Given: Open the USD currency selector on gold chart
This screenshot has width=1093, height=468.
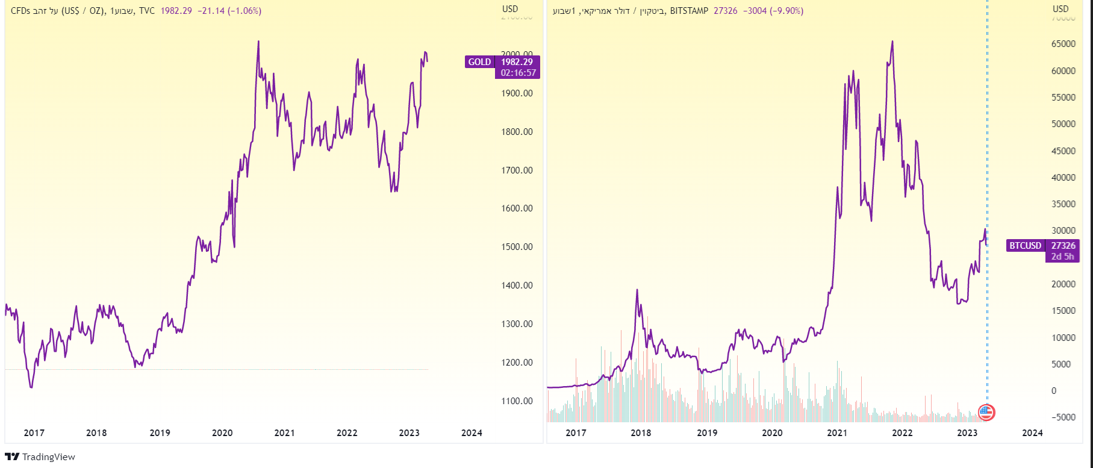Looking at the screenshot, I should [x=510, y=9].
